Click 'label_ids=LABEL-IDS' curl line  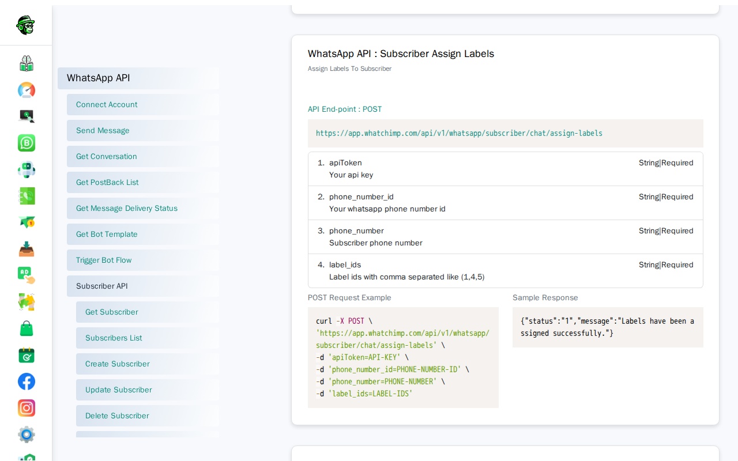364,394
